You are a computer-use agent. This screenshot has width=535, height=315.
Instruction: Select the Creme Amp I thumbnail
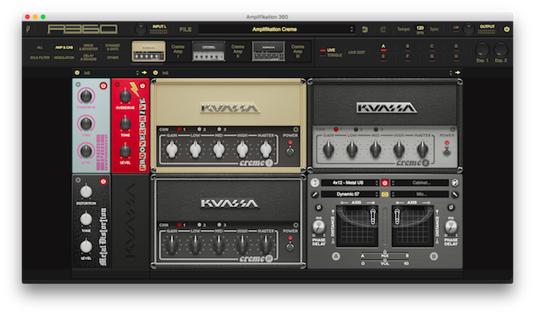(149, 52)
